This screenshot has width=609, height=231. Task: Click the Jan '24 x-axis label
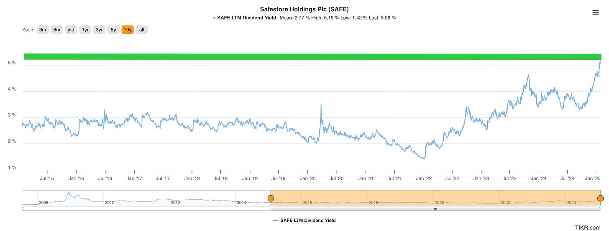pos(539,178)
